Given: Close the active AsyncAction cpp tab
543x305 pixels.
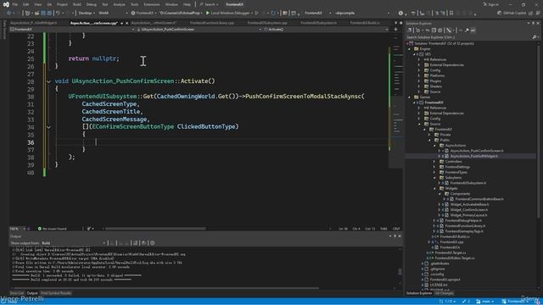Looking at the screenshot, I should point(126,23).
